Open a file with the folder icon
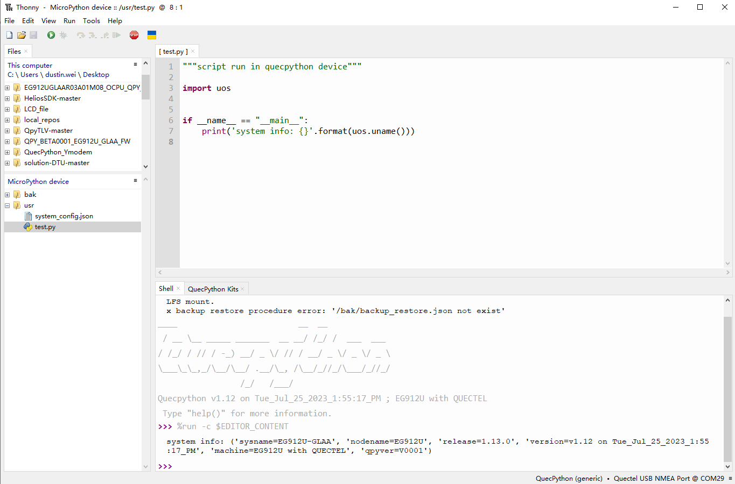Screen dimensions: 735x484 pos(22,35)
